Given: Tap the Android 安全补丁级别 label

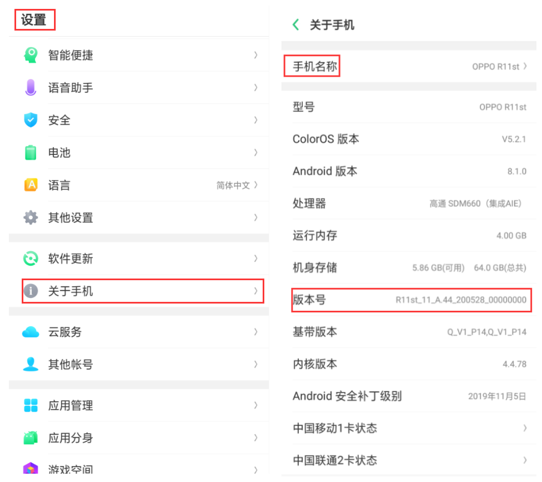Looking at the screenshot, I should point(347,396).
